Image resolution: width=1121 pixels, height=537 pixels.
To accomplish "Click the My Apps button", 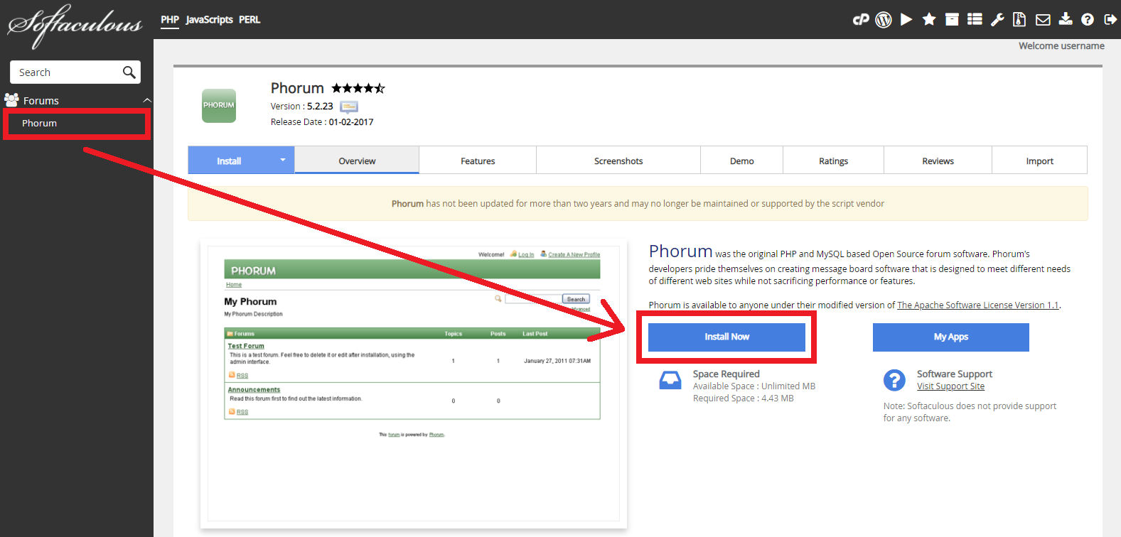I will click(x=950, y=337).
